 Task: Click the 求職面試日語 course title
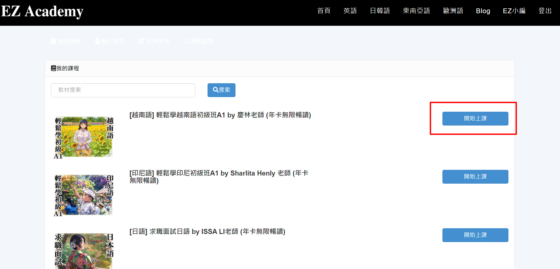(x=207, y=232)
